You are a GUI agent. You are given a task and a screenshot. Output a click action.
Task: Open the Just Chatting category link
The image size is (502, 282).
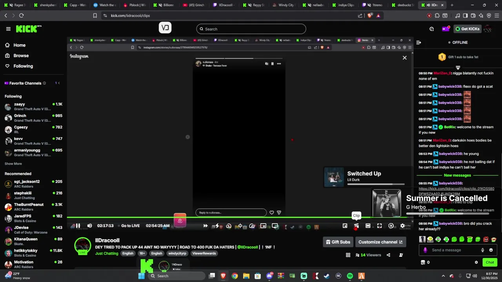[x=107, y=253]
